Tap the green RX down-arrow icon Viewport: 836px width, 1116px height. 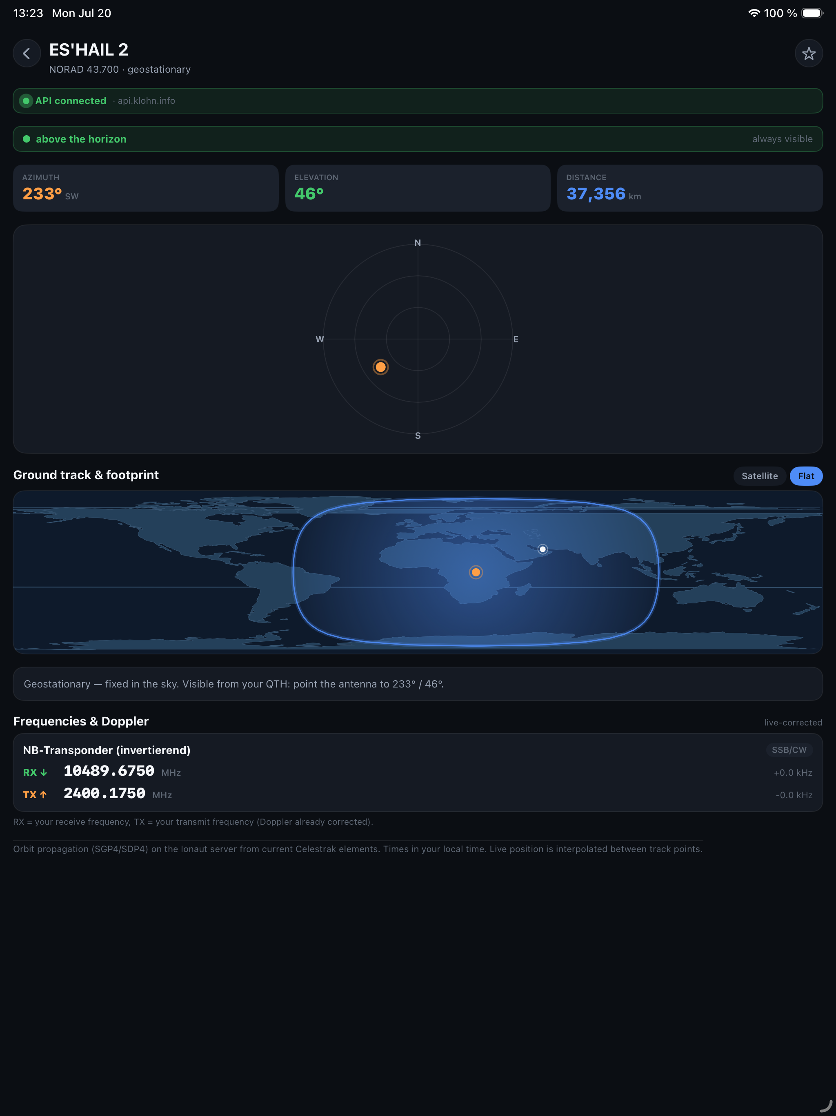tap(44, 772)
